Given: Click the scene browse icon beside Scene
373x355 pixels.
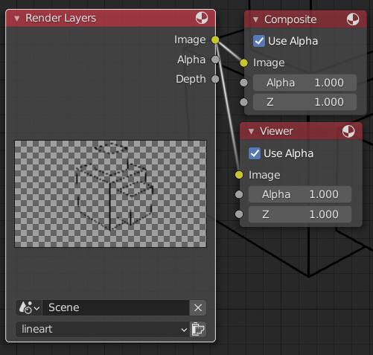Looking at the screenshot, I should [29, 307].
